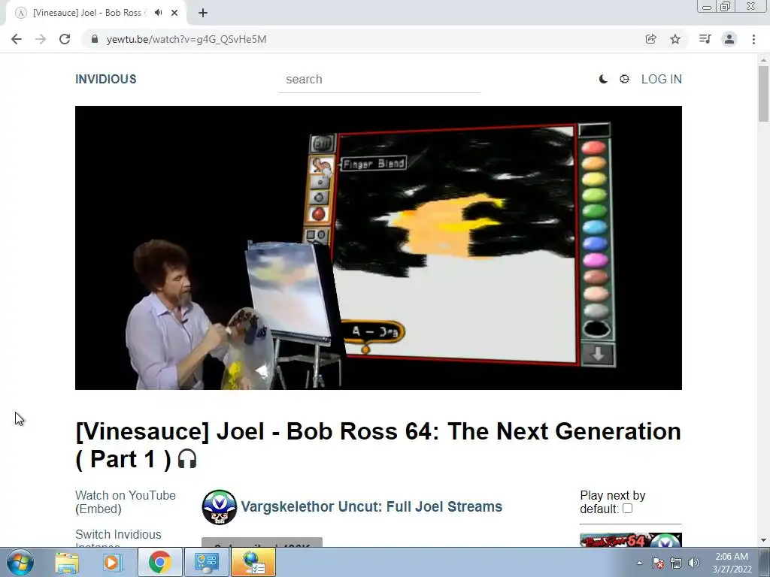
Task: Open Invidious preferences gear icon
Action: coord(624,79)
